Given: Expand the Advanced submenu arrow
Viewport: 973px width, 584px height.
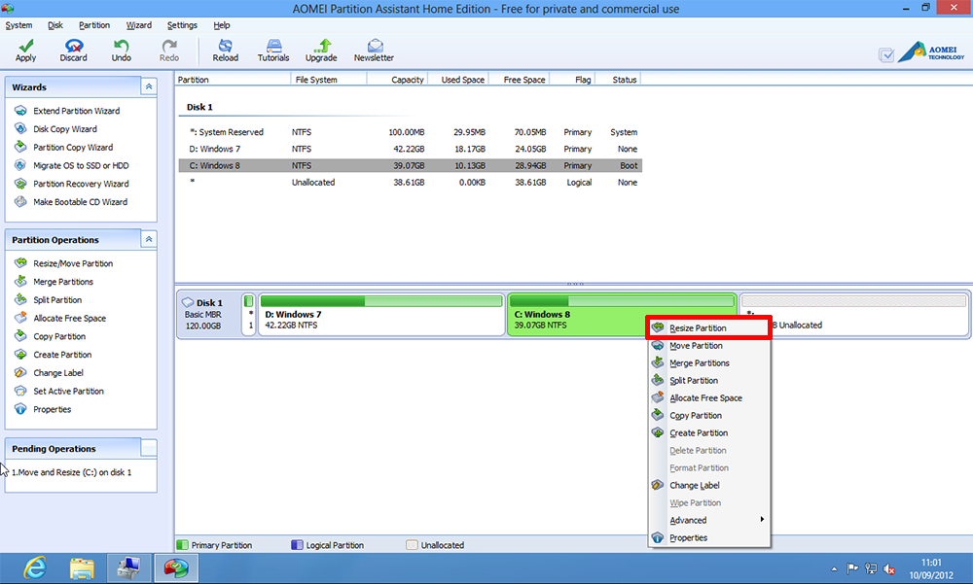Looking at the screenshot, I should point(762,520).
